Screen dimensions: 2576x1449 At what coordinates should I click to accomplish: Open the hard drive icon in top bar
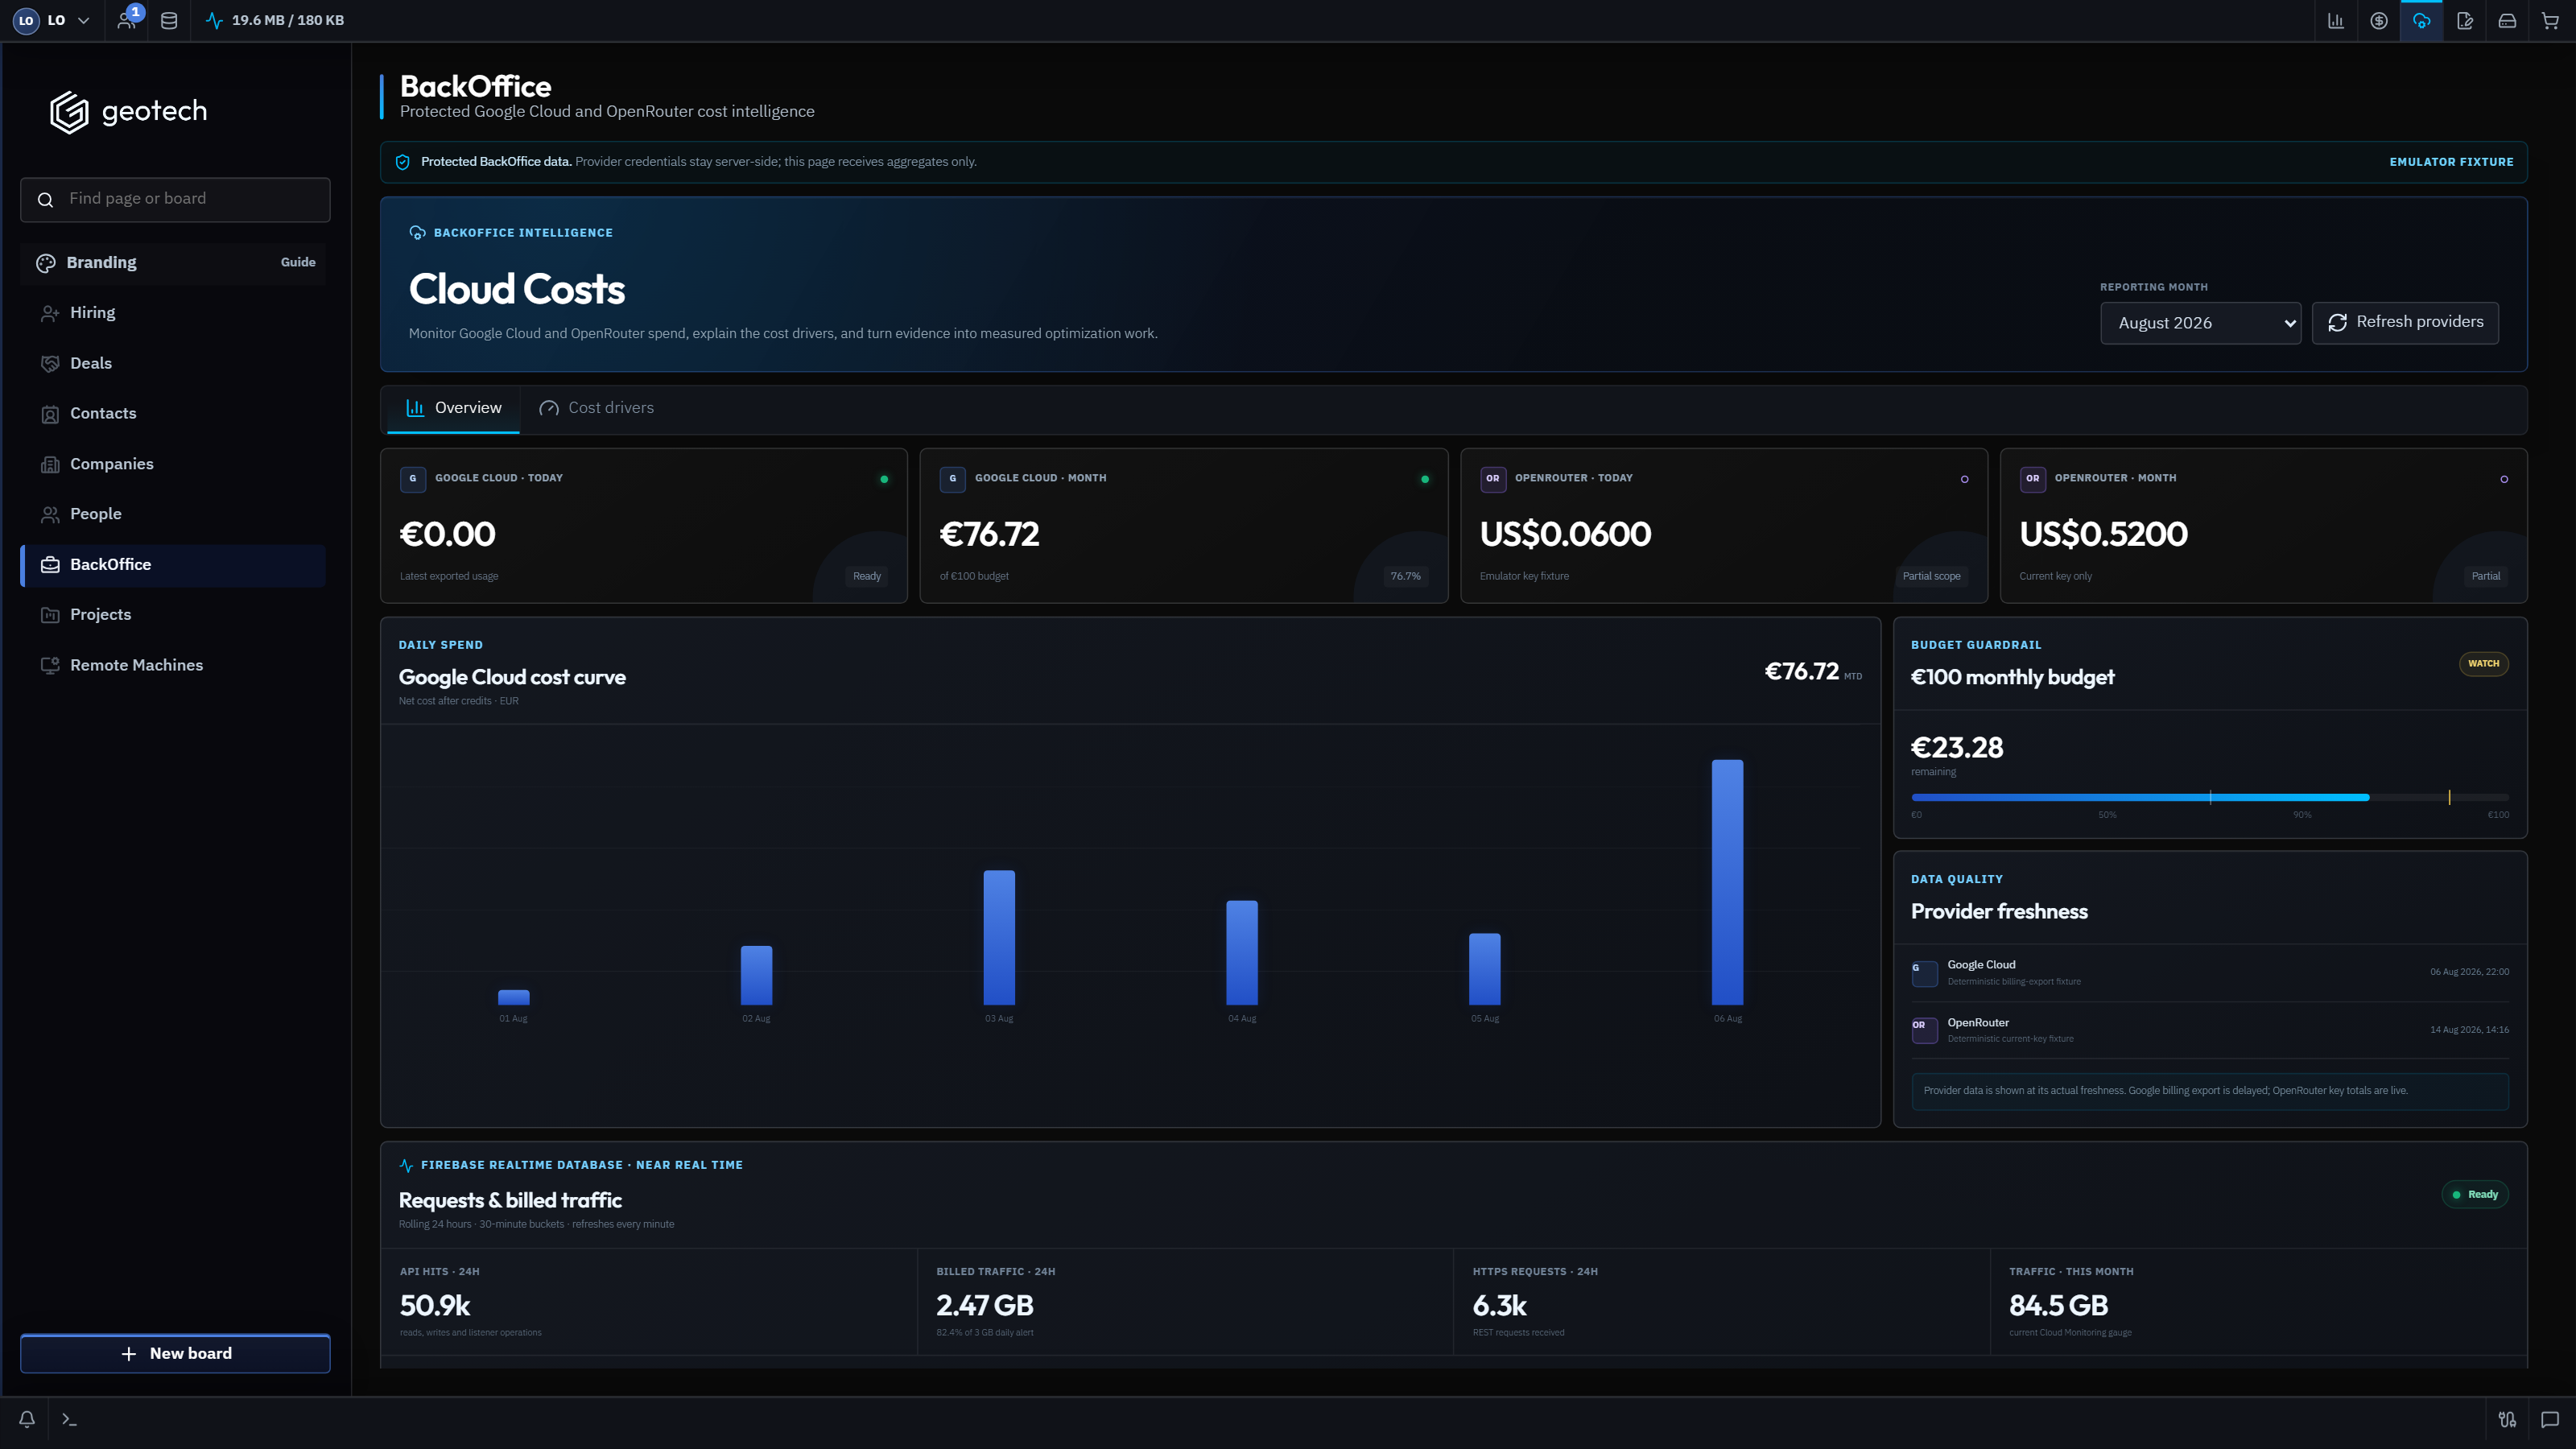click(2507, 20)
